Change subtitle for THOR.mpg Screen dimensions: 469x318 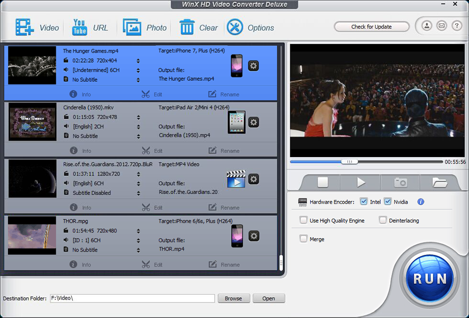[138, 250]
